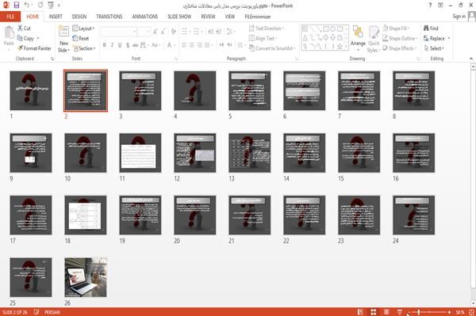Image resolution: width=476 pixels, height=316 pixels.
Task: Open the FILEminimizer tab
Action: tap(258, 17)
